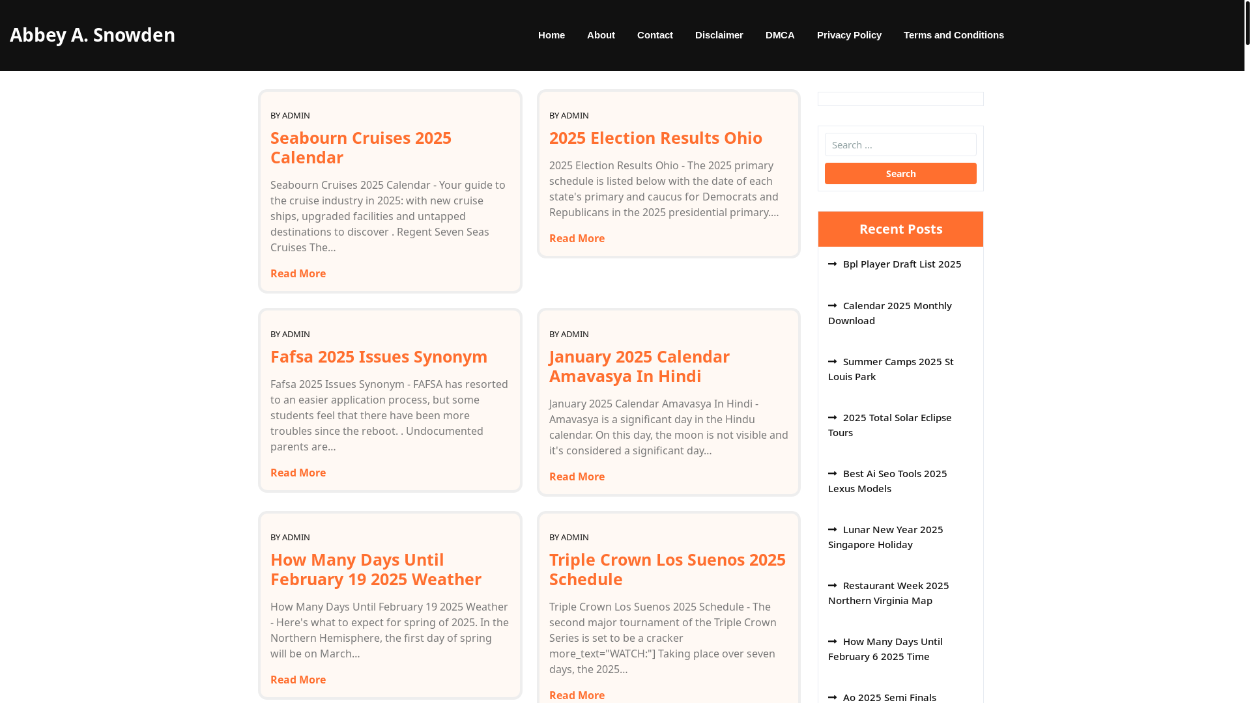The width and height of the screenshot is (1251, 703).
Task: Click the Search input field
Action: click(900, 145)
